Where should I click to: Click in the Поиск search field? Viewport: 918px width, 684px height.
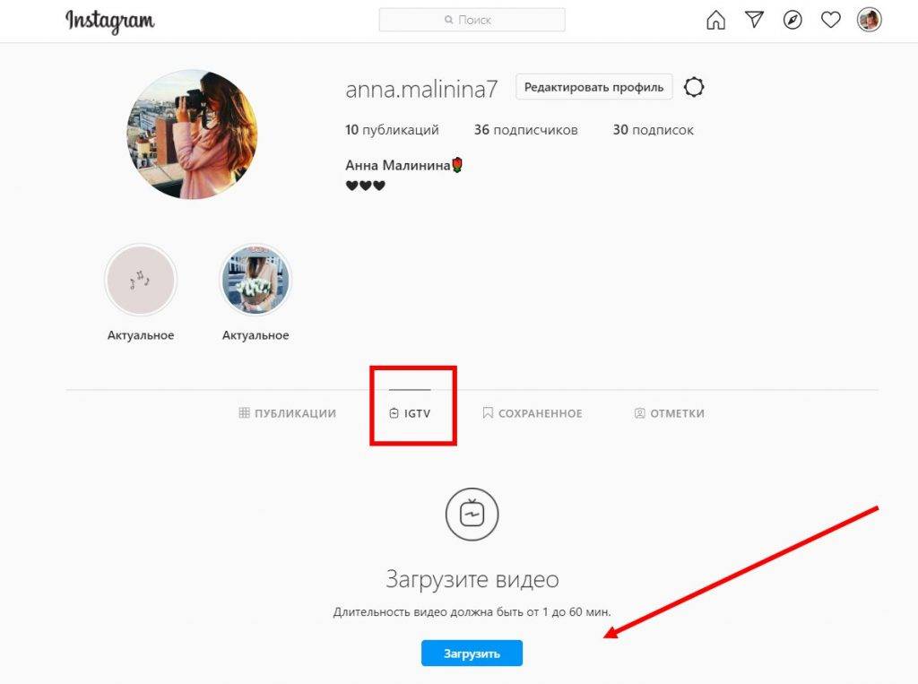point(472,20)
